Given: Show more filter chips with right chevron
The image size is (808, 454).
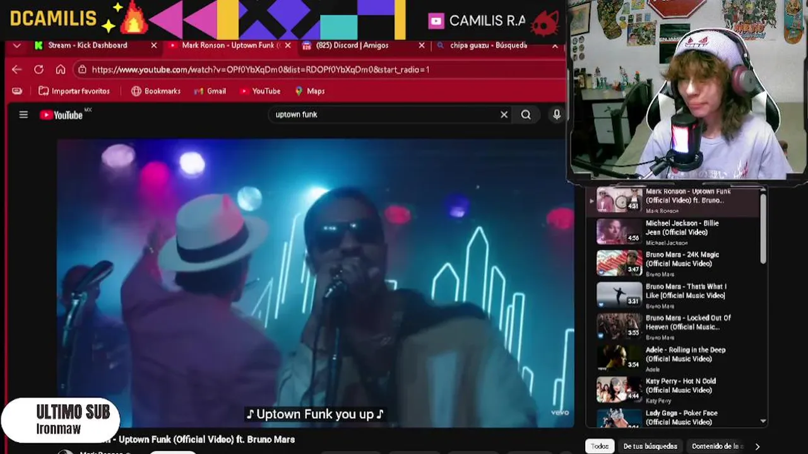Looking at the screenshot, I should pyautogui.click(x=757, y=446).
